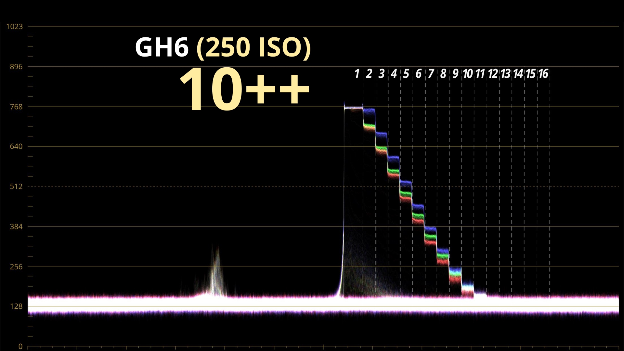Click stop number 2 label
Viewport: 624px width, 351px height.
point(369,74)
